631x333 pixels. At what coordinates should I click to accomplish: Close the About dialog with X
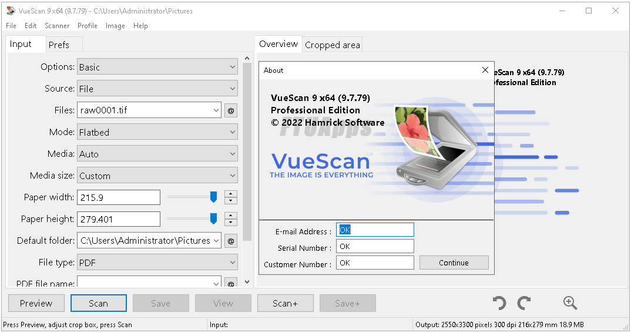click(x=485, y=70)
